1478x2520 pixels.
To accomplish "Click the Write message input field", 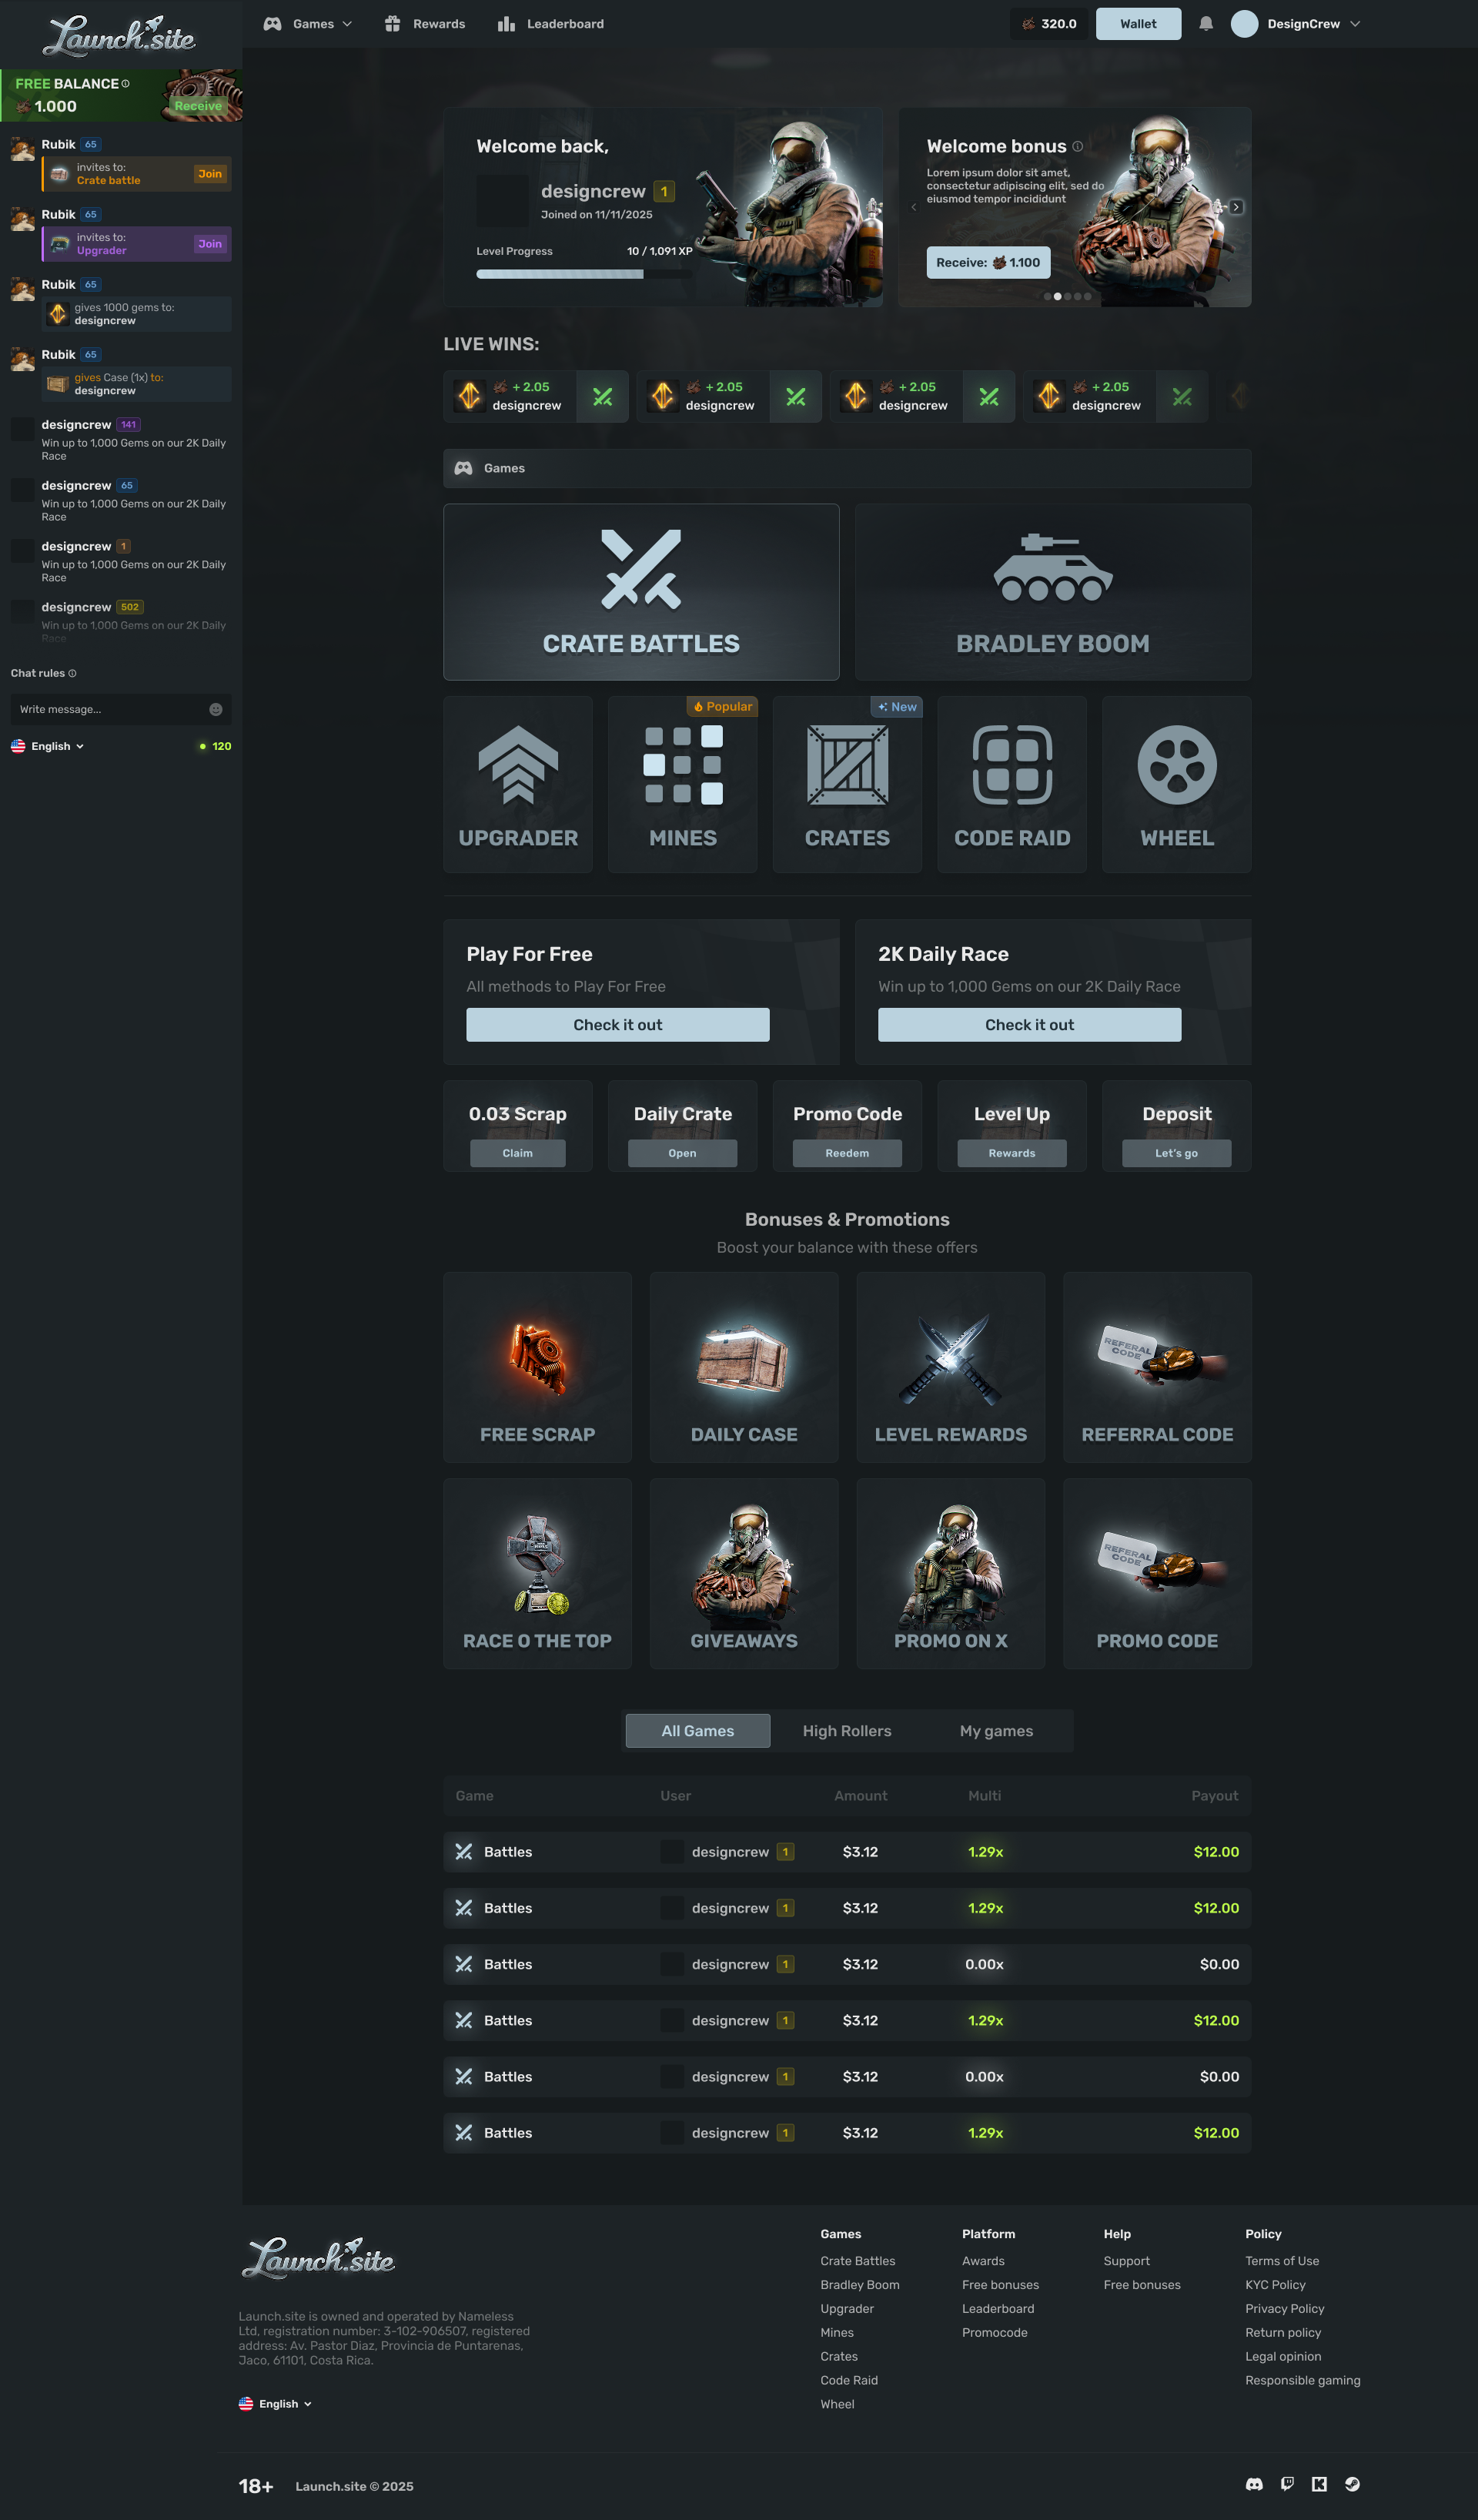I will pos(121,710).
